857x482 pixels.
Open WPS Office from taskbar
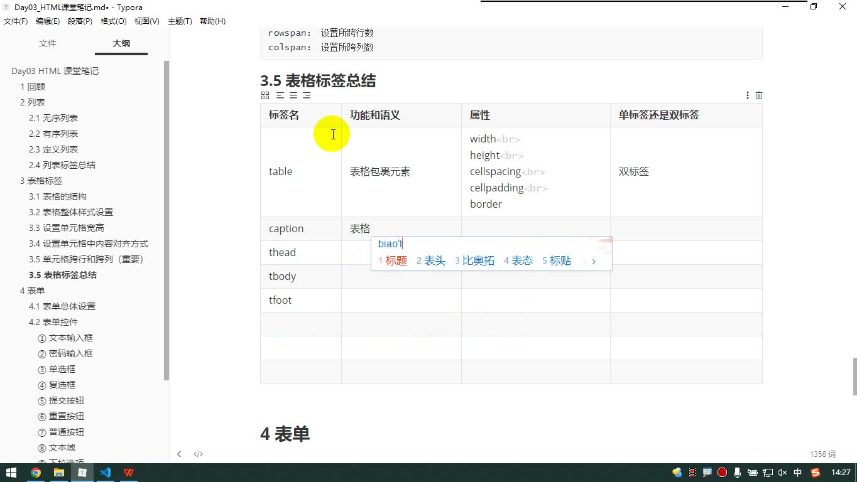[128, 473]
